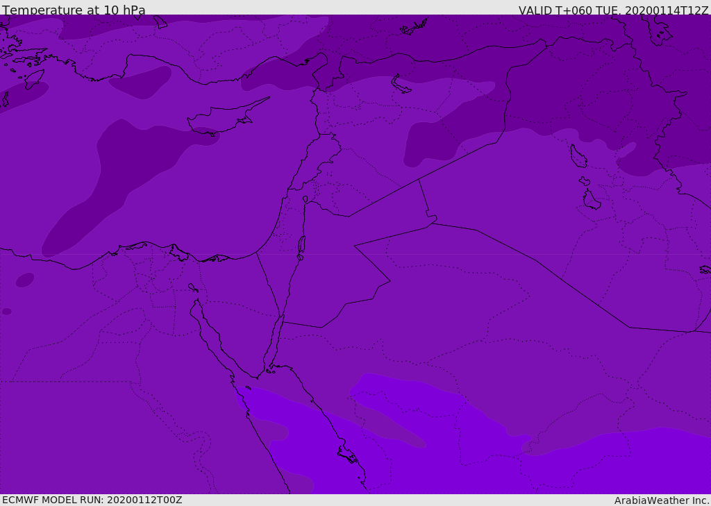Click the 'VALID T+060 TUE. 20200114T12Z' timestamp
Image resolution: width=711 pixels, height=506 pixels.
pyautogui.click(x=614, y=10)
